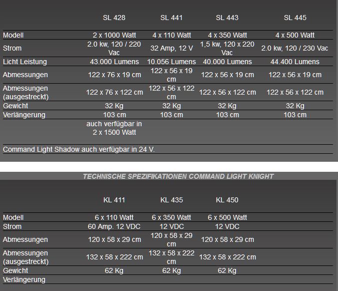The width and height of the screenshot is (338, 291).
Task: Select the 1,5 kw, 120 x 220 Vac cell
Action: [227, 48]
